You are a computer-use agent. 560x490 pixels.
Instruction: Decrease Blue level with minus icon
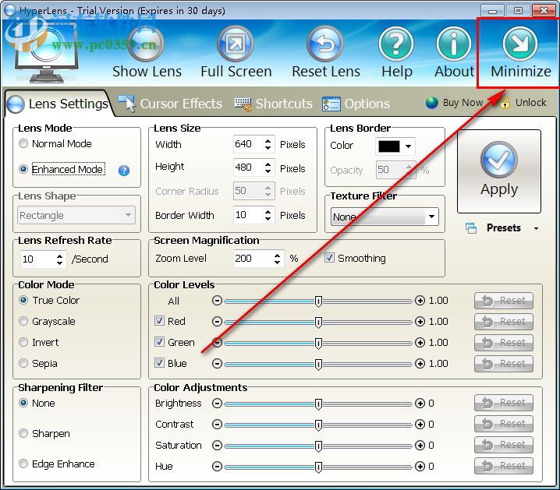point(217,364)
